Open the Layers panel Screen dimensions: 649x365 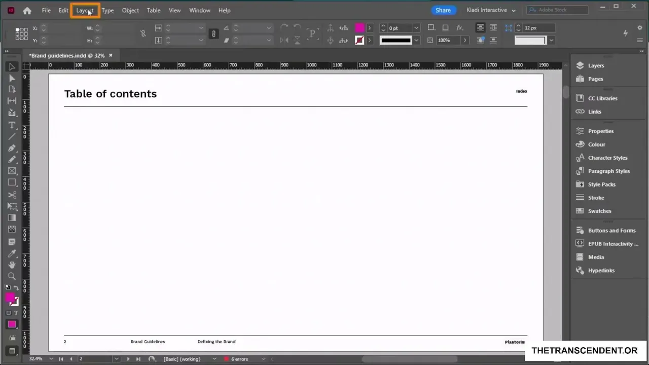596,65
